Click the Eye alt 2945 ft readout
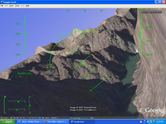The image size is (166, 124). (x=157, y=118)
